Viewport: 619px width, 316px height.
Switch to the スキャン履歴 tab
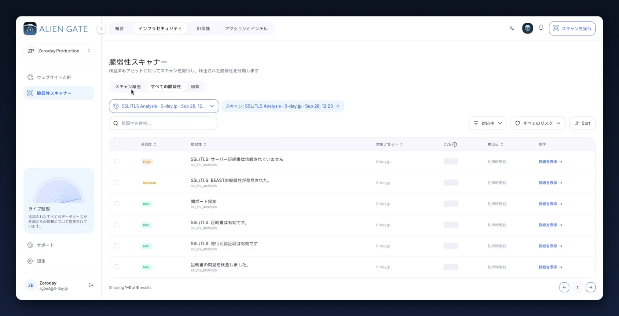point(128,87)
